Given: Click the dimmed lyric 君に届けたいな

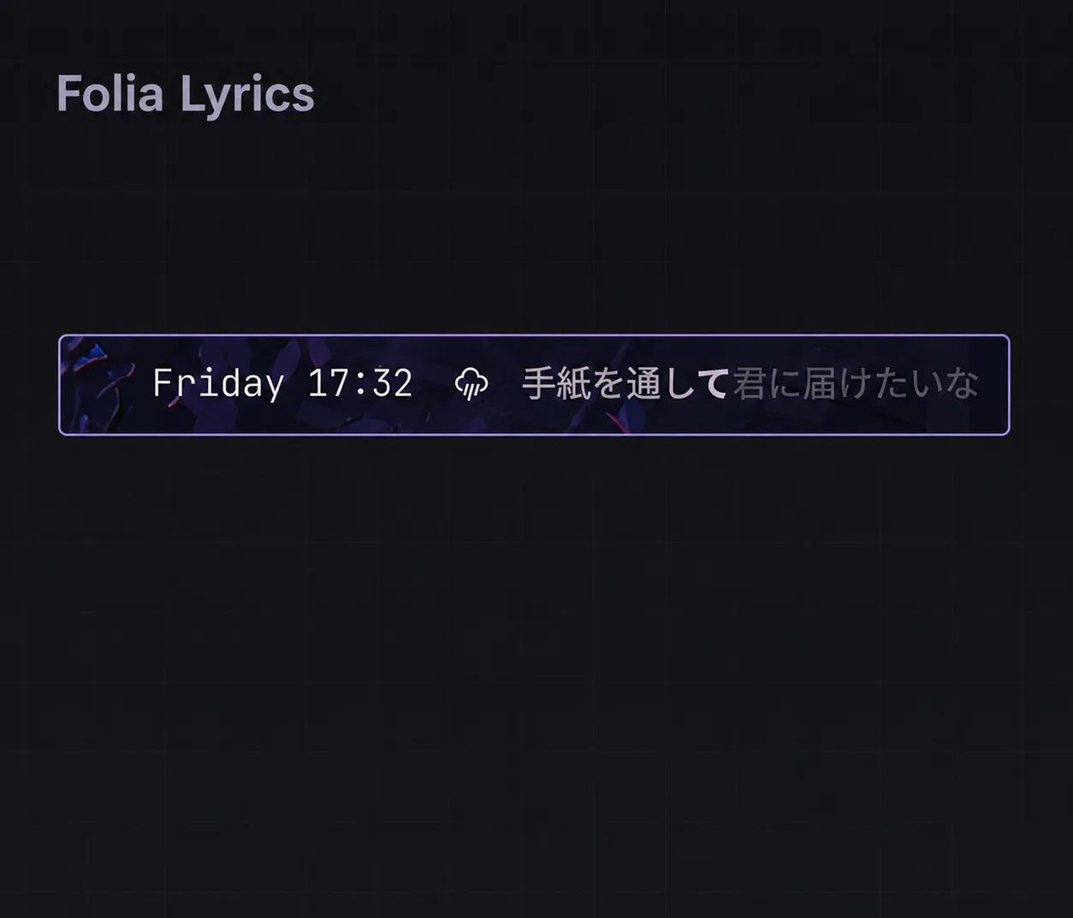Looking at the screenshot, I should (x=856, y=384).
